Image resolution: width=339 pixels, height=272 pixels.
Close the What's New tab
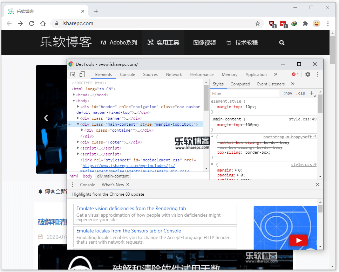[x=128, y=184]
